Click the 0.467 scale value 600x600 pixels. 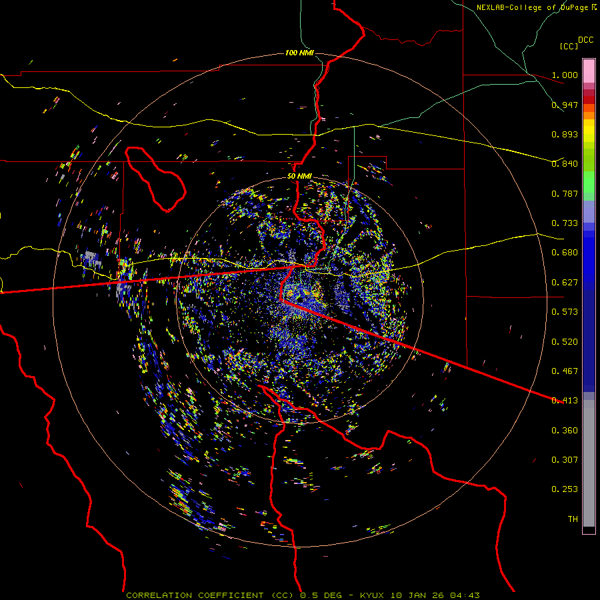tap(565, 371)
